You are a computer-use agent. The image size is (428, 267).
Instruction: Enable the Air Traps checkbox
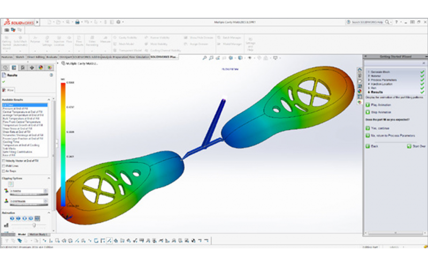coord(4,171)
